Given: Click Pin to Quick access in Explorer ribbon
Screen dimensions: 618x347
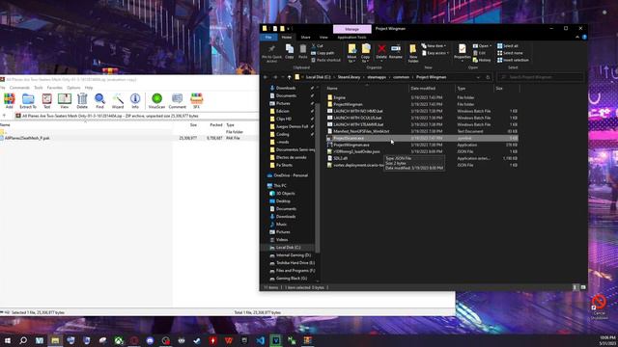Looking at the screenshot, I should (271, 53).
